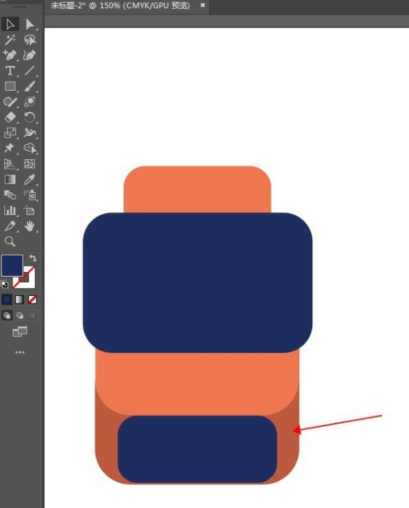The height and width of the screenshot is (508, 409).
Task: Activate the Curvature tool
Action: [x=30, y=56]
